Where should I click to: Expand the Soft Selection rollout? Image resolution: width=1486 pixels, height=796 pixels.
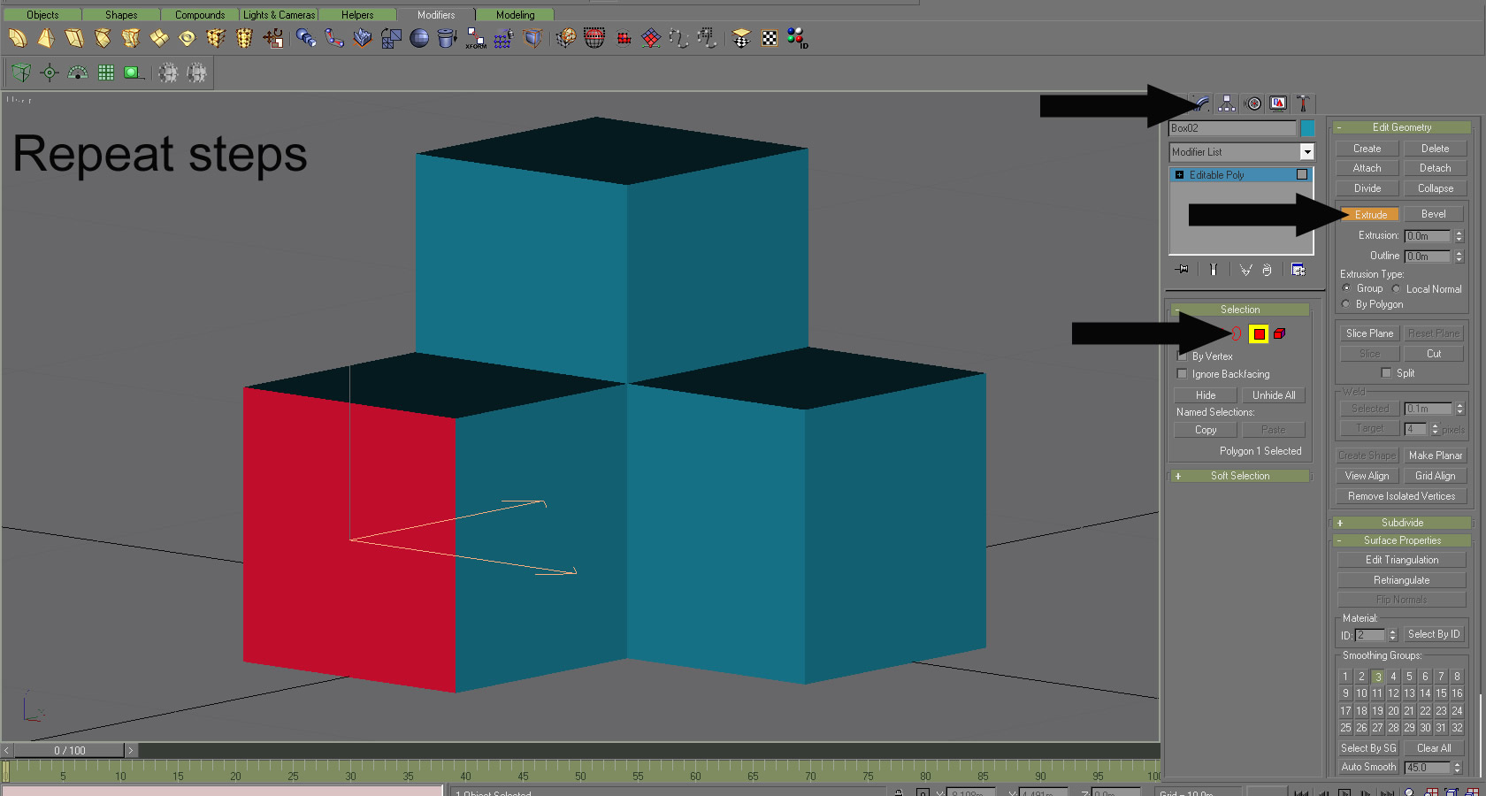click(x=1240, y=476)
